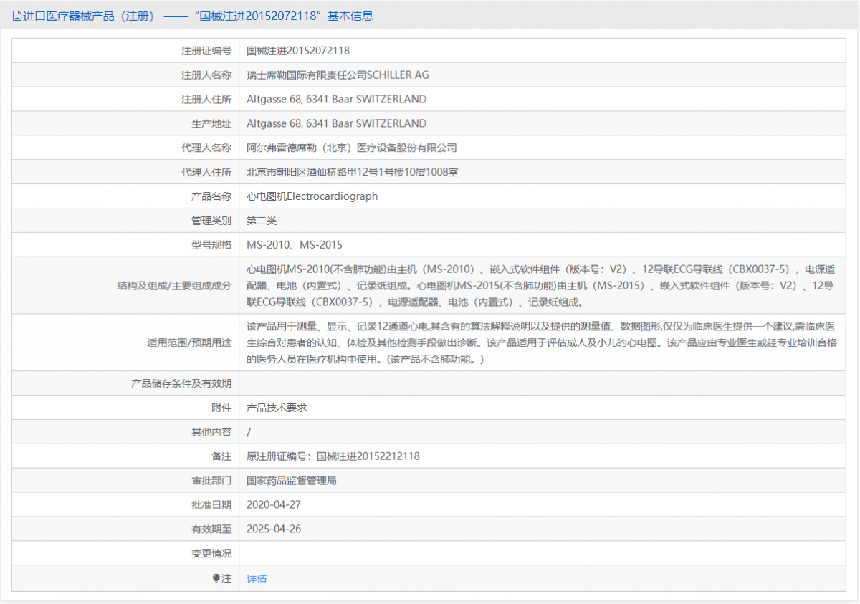The height and width of the screenshot is (604, 860).
Task: Click the page title 进口医疗器械产品（注册）基本信息
Action: [198, 16]
